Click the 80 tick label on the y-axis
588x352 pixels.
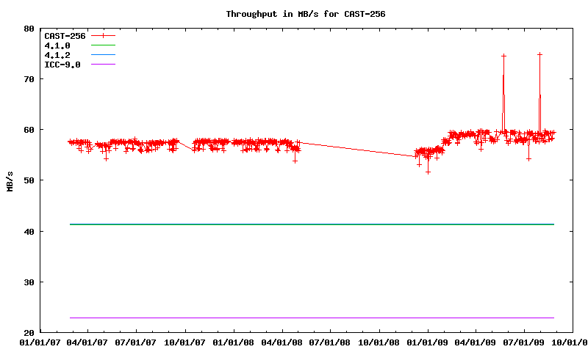click(x=29, y=29)
